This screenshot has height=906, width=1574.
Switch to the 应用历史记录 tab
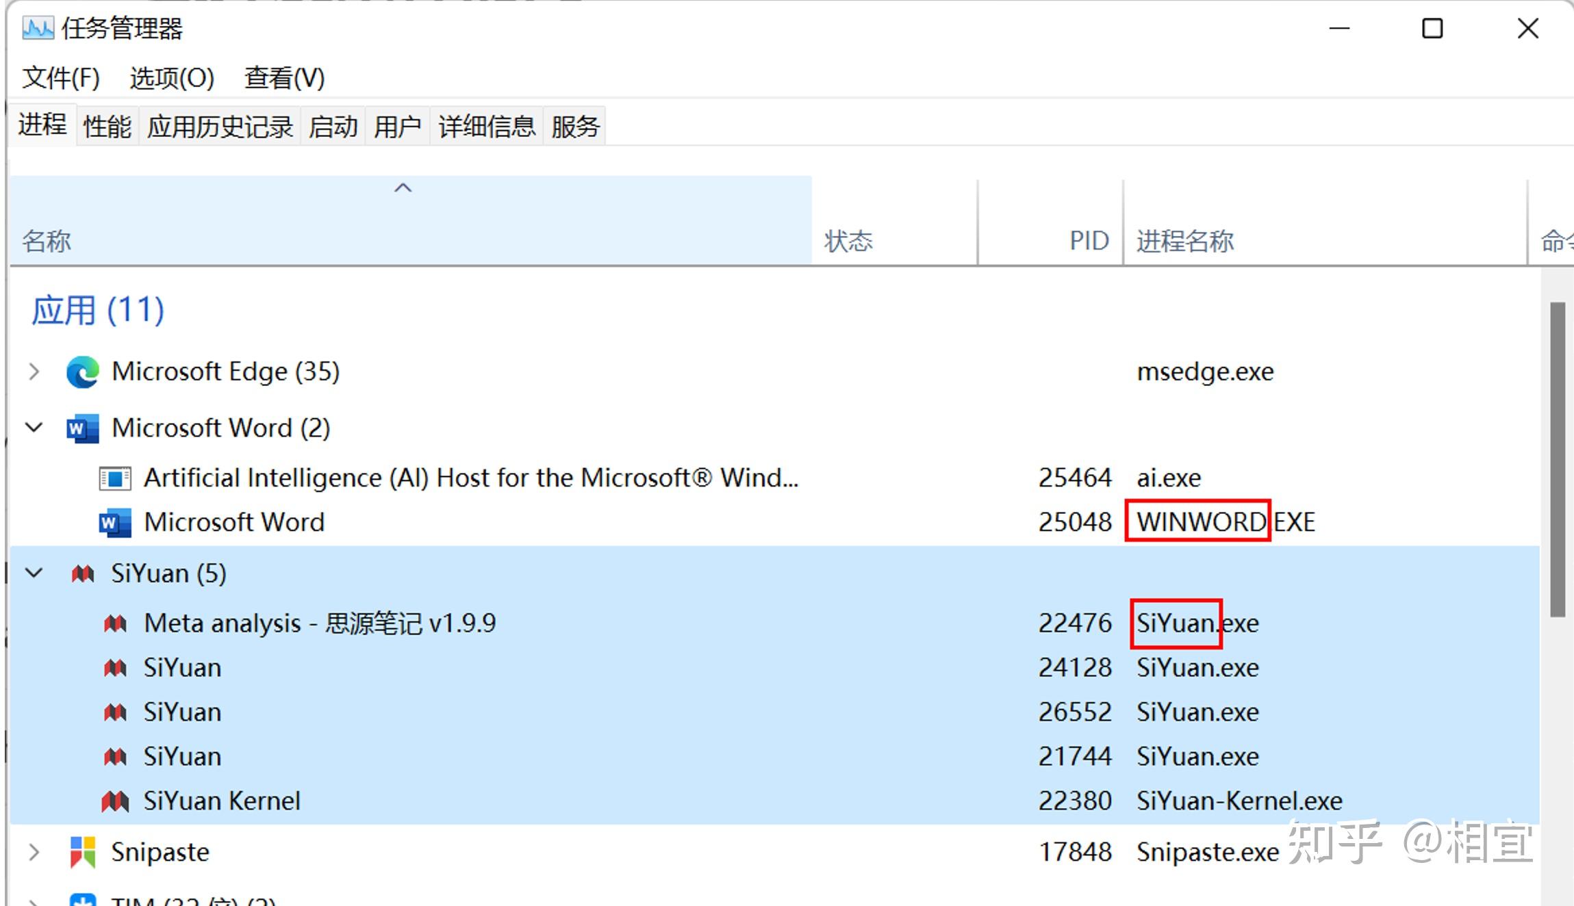[220, 127]
